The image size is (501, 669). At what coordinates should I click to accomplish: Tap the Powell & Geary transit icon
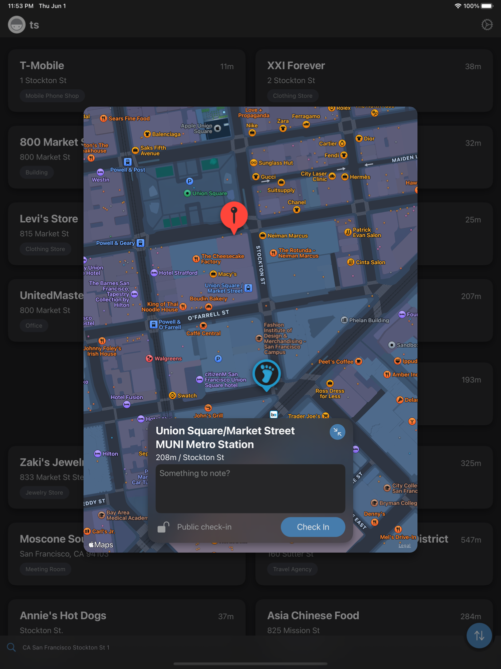141,243
